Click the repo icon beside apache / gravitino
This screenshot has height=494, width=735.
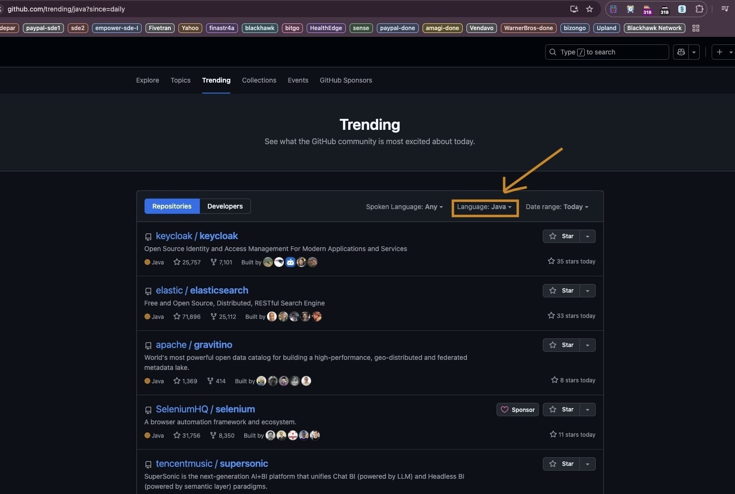tap(148, 346)
